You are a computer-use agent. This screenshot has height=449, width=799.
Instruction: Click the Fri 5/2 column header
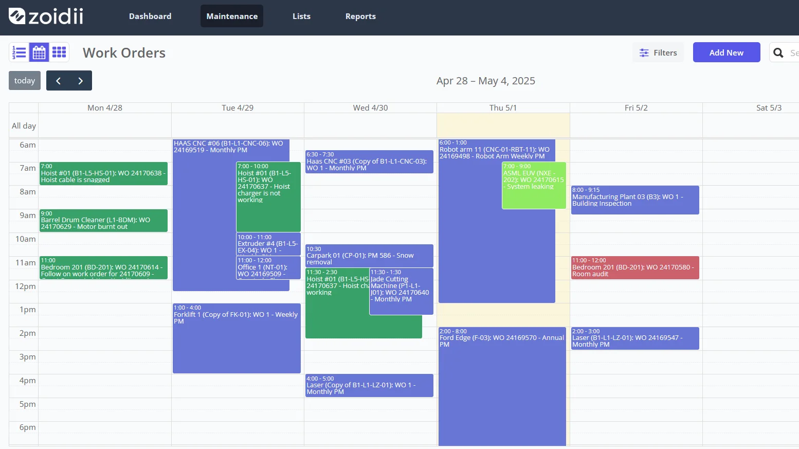pyautogui.click(x=636, y=107)
